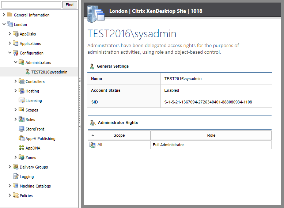Viewport: 284px width, 208px height.
Task: Click the search input field
Action: pos(31,5)
